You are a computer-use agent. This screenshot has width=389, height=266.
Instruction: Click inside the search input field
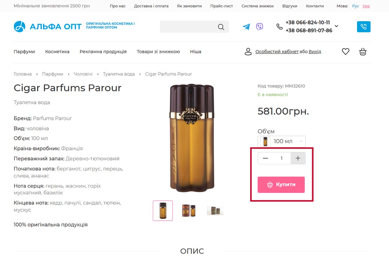coord(188,27)
